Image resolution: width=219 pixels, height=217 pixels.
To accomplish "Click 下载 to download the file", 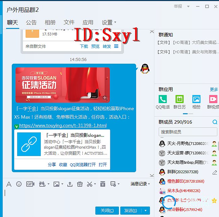I will point(84,46).
